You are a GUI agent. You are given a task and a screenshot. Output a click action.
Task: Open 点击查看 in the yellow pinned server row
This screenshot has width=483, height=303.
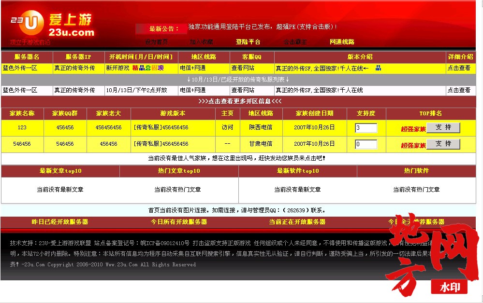point(459,68)
